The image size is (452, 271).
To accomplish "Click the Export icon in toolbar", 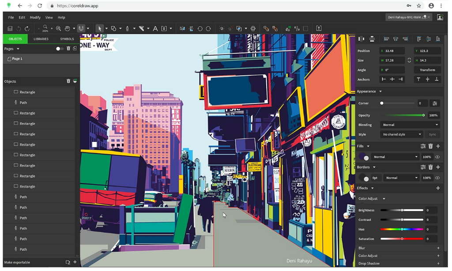I will click(x=319, y=29).
